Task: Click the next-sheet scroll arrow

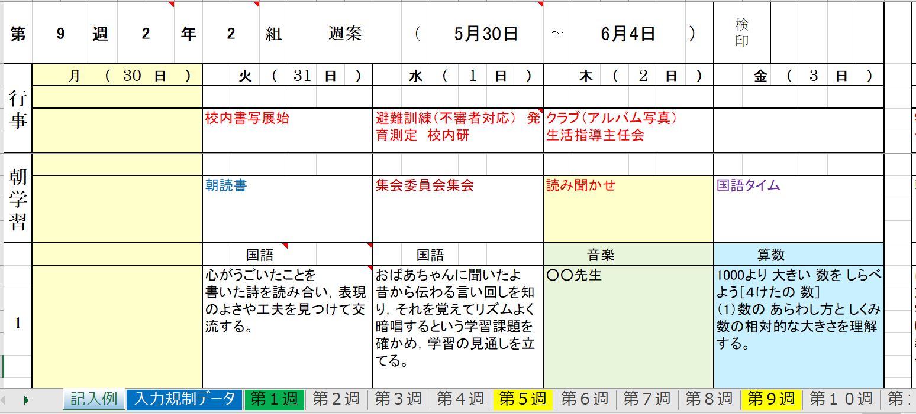Action: coord(26,399)
